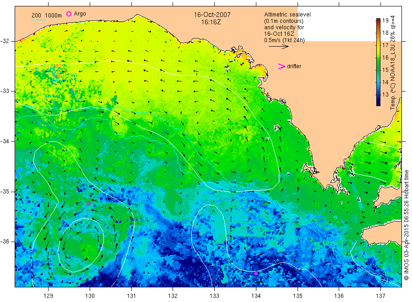Viewport: 412px width, 302px height.
Task: Click the "Altimetric sealevel" legend line
Action: point(287,15)
